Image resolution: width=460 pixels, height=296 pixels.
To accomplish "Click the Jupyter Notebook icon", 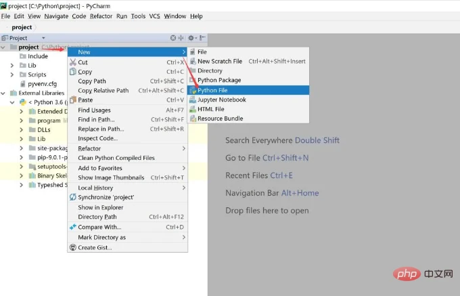I will tap(192, 100).
